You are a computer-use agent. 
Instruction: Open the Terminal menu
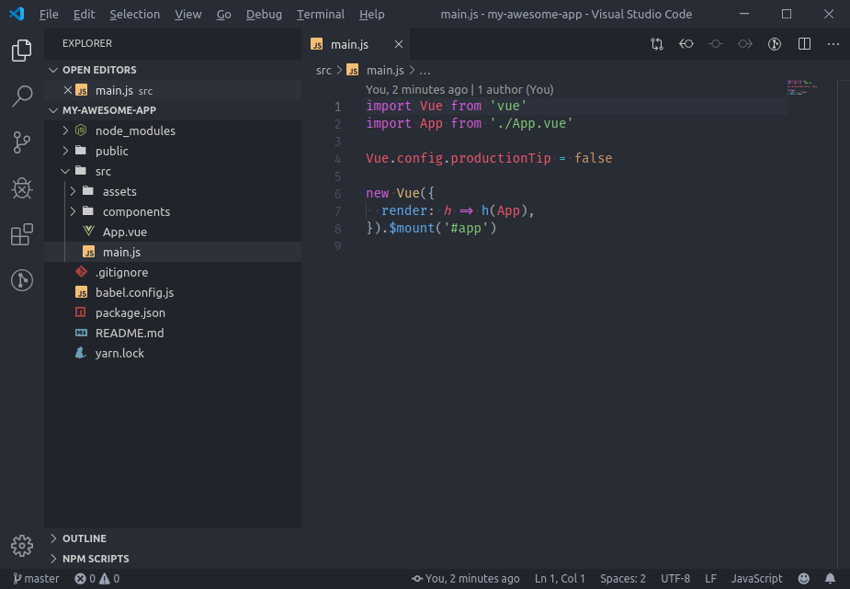321,14
